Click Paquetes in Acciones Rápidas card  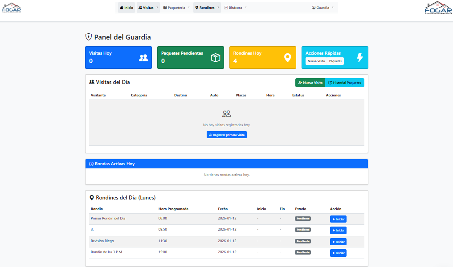335,61
